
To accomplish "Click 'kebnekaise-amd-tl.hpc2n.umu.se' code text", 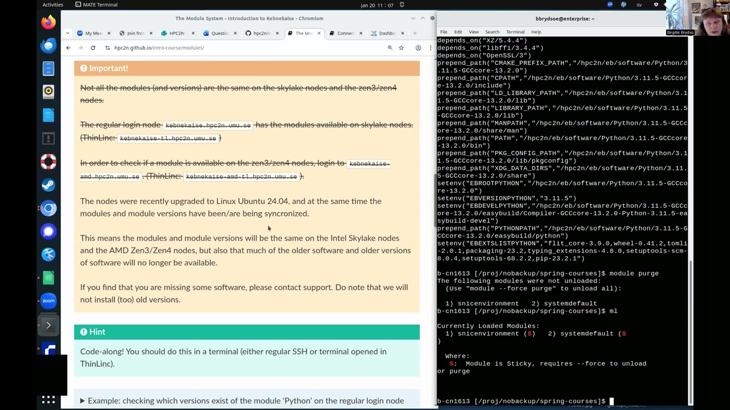I will coord(241,177).
